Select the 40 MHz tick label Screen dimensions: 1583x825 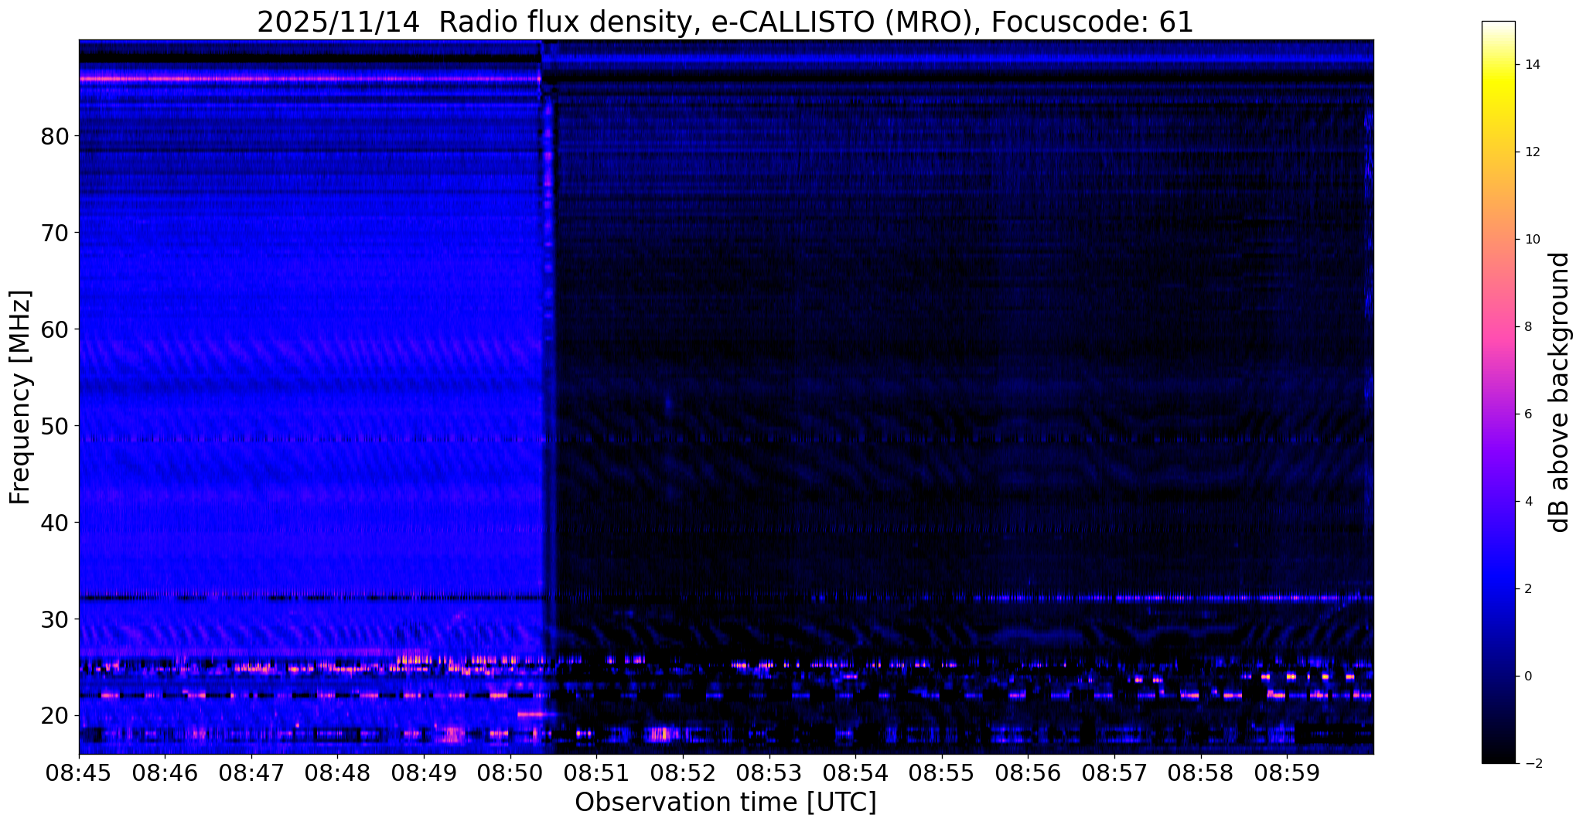coord(55,523)
